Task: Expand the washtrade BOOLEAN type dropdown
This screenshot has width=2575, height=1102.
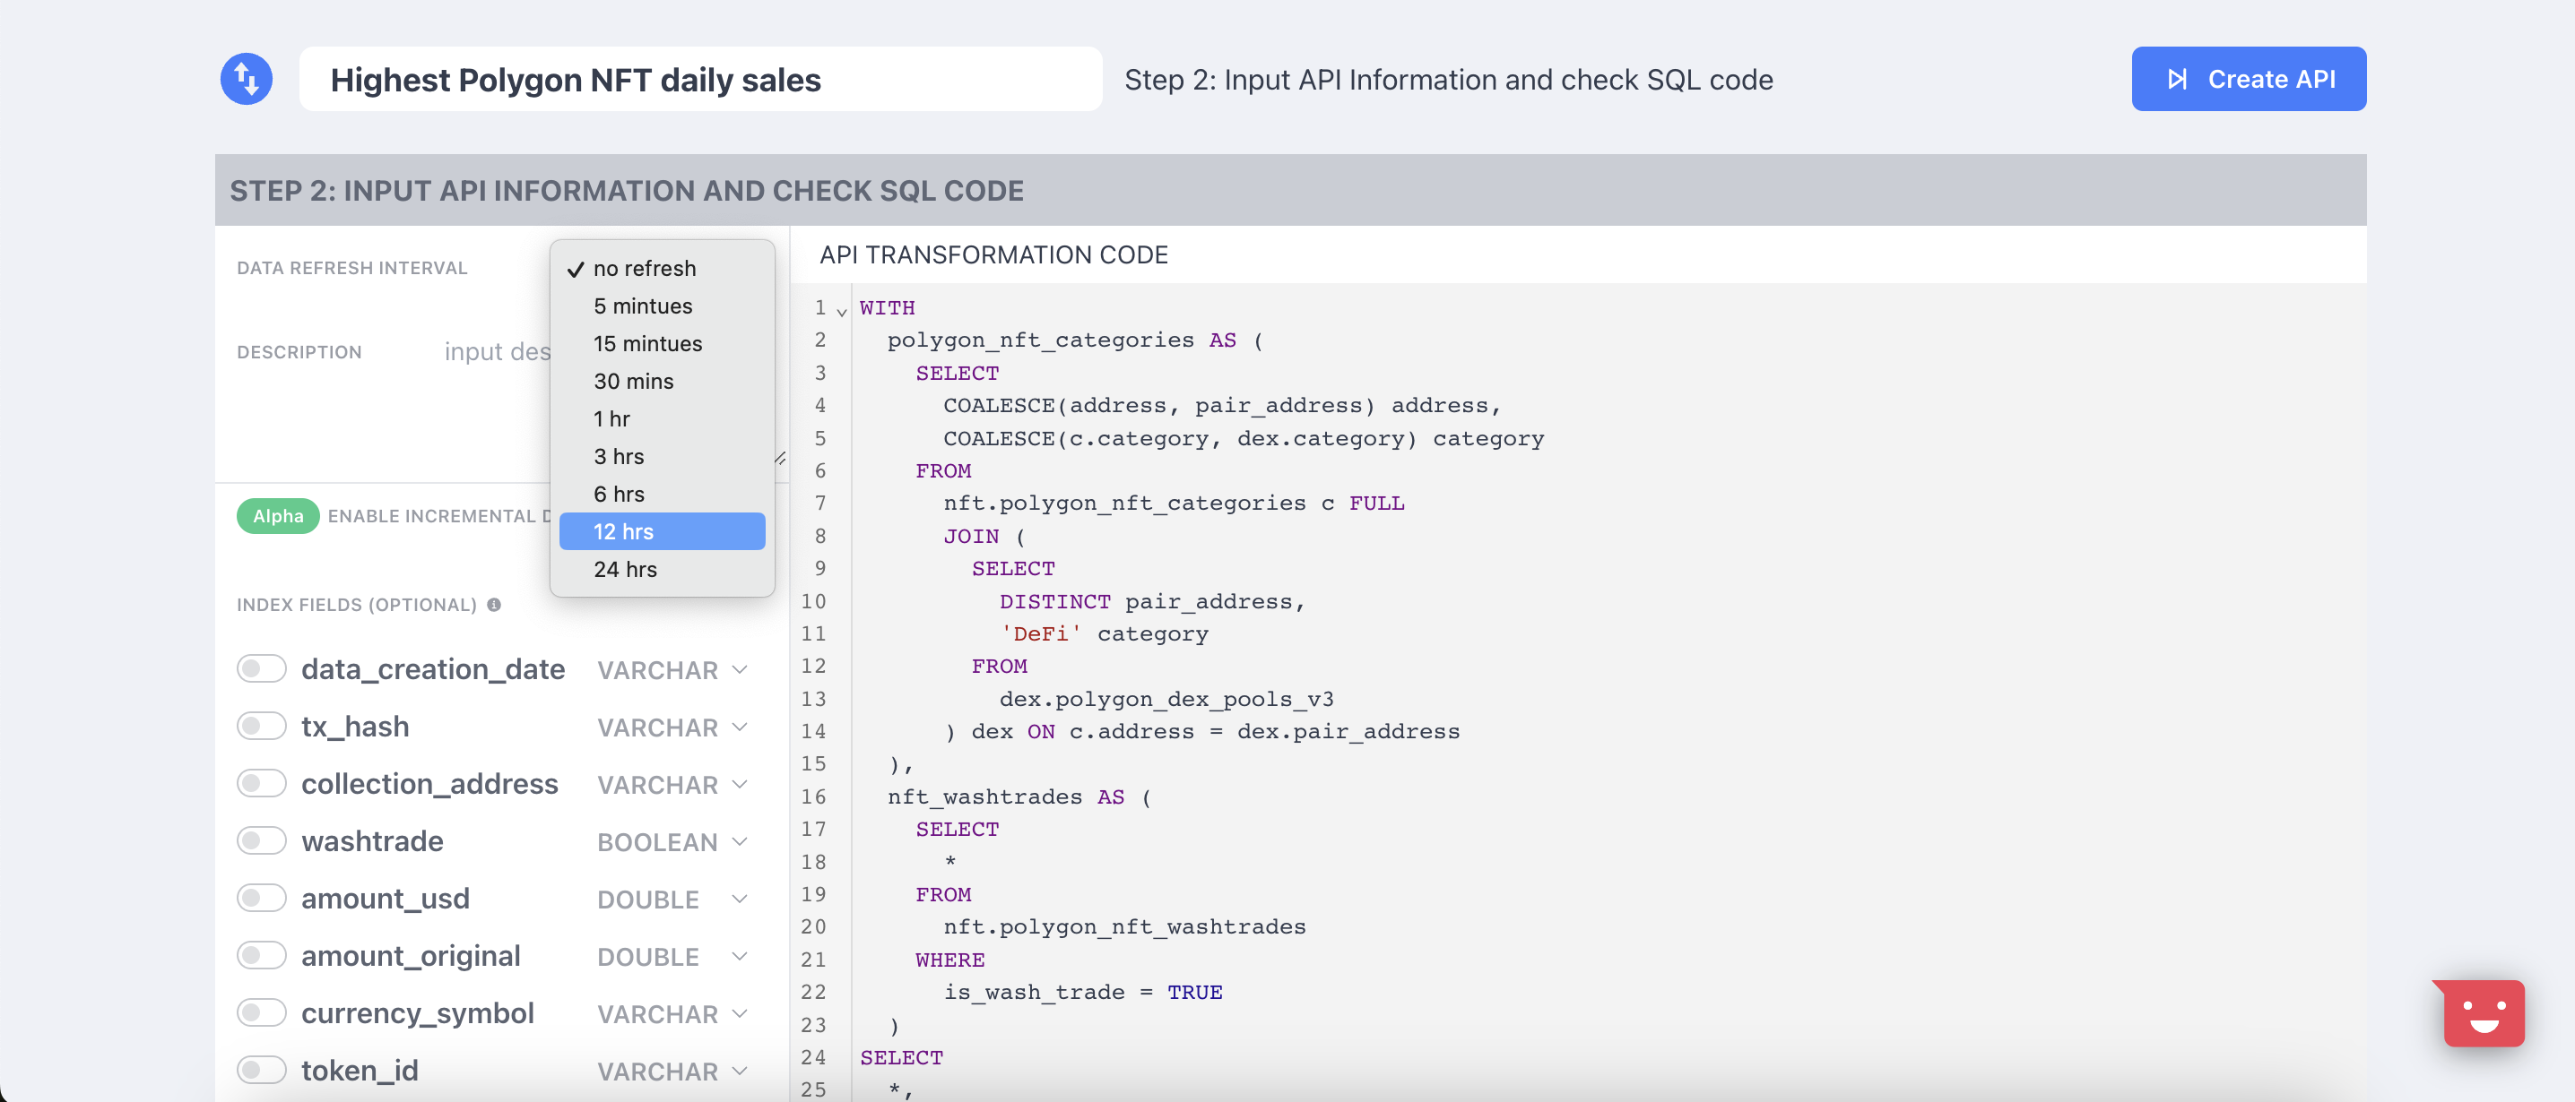Action: tap(672, 842)
